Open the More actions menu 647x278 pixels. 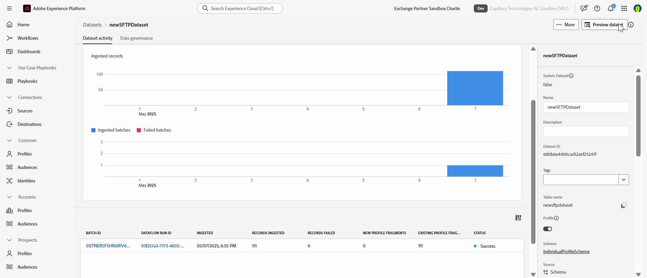click(566, 25)
